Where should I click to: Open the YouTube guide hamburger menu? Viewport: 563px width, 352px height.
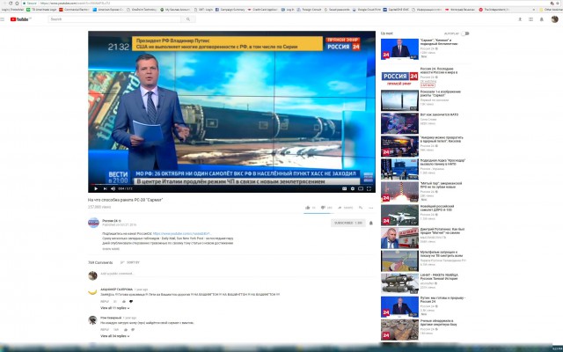pos(3,19)
